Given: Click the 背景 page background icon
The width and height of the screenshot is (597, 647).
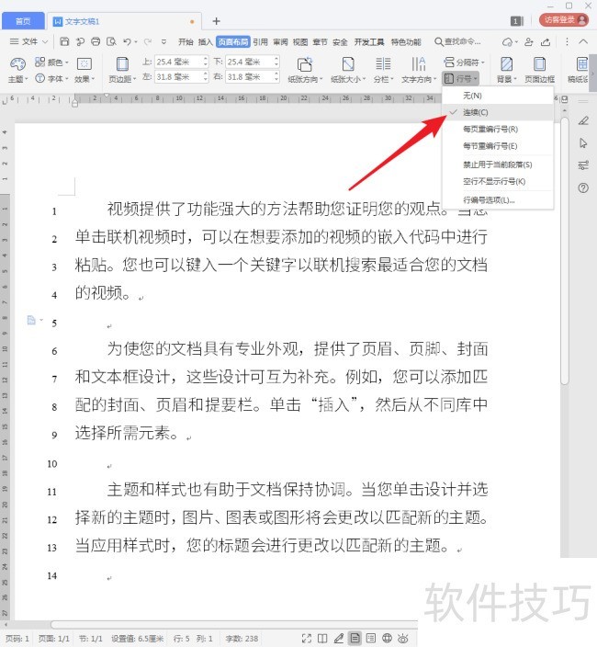Looking at the screenshot, I should click(507, 64).
